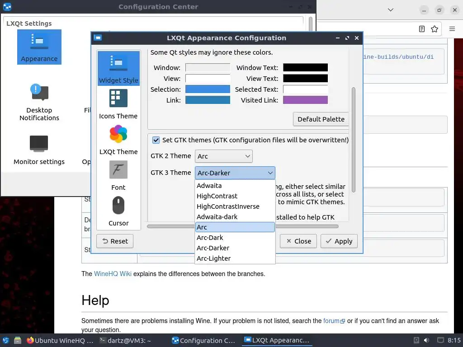Viewport: 463px width, 347px height.
Task: Toggle Firefox reader view icon
Action: (x=422, y=29)
